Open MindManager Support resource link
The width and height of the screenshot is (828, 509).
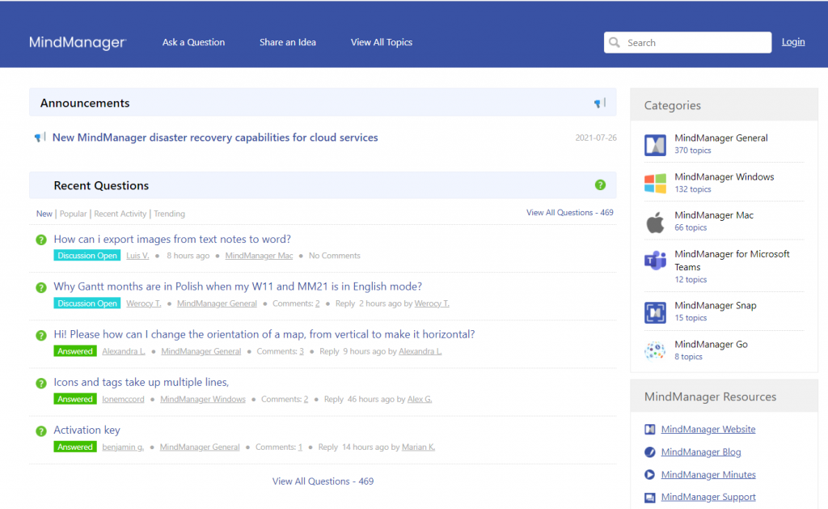point(708,497)
